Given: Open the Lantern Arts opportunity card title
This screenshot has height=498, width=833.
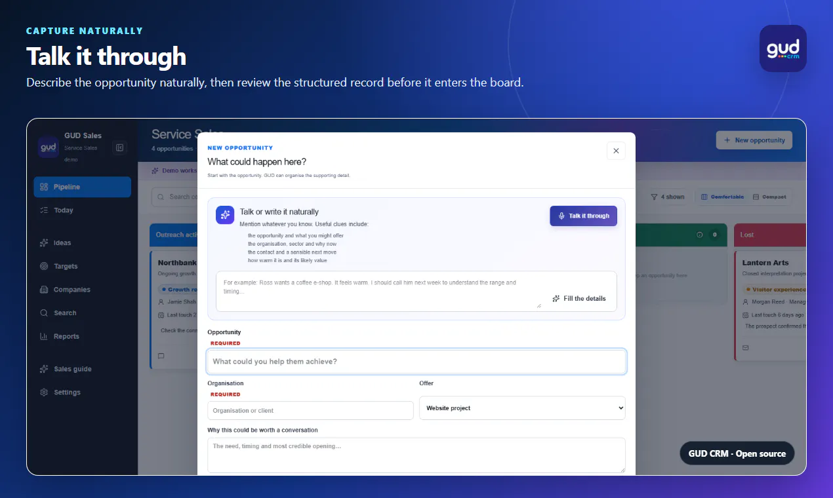Looking at the screenshot, I should point(765,263).
